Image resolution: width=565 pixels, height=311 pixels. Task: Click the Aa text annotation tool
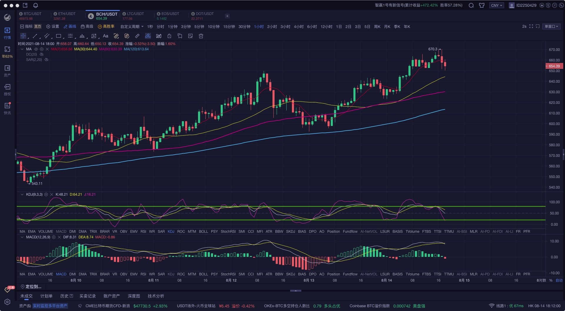pos(105,36)
